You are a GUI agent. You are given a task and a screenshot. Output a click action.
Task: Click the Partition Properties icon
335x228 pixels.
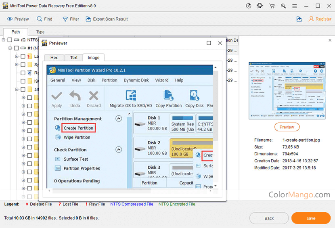click(x=58, y=168)
